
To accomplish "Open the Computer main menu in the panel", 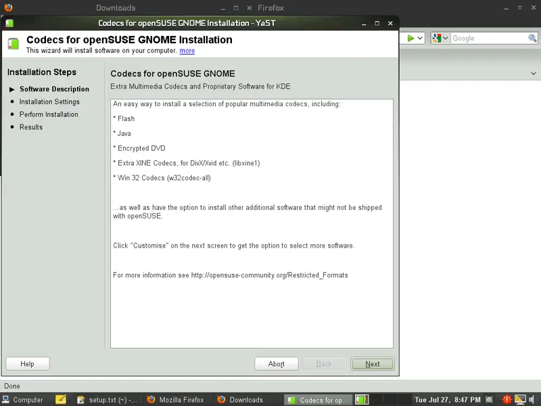I will click(23, 400).
